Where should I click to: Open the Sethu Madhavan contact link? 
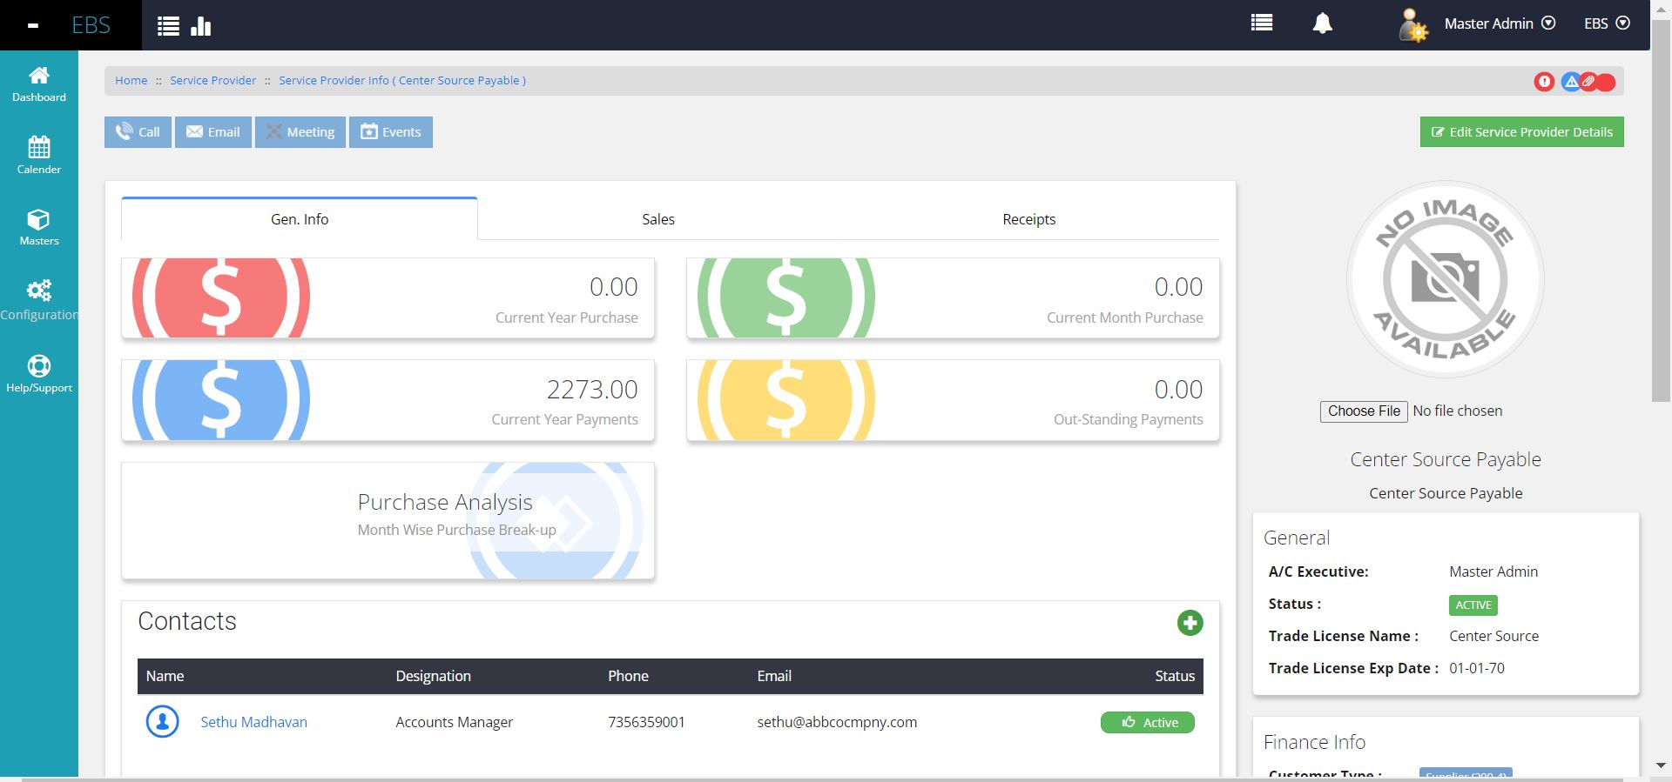click(x=253, y=722)
